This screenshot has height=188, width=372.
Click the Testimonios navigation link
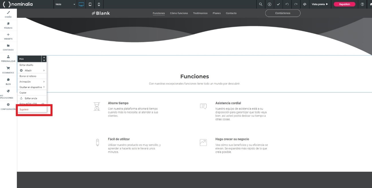pos(200,13)
